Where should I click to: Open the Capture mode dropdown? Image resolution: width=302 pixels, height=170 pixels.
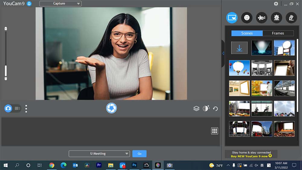pos(60,4)
